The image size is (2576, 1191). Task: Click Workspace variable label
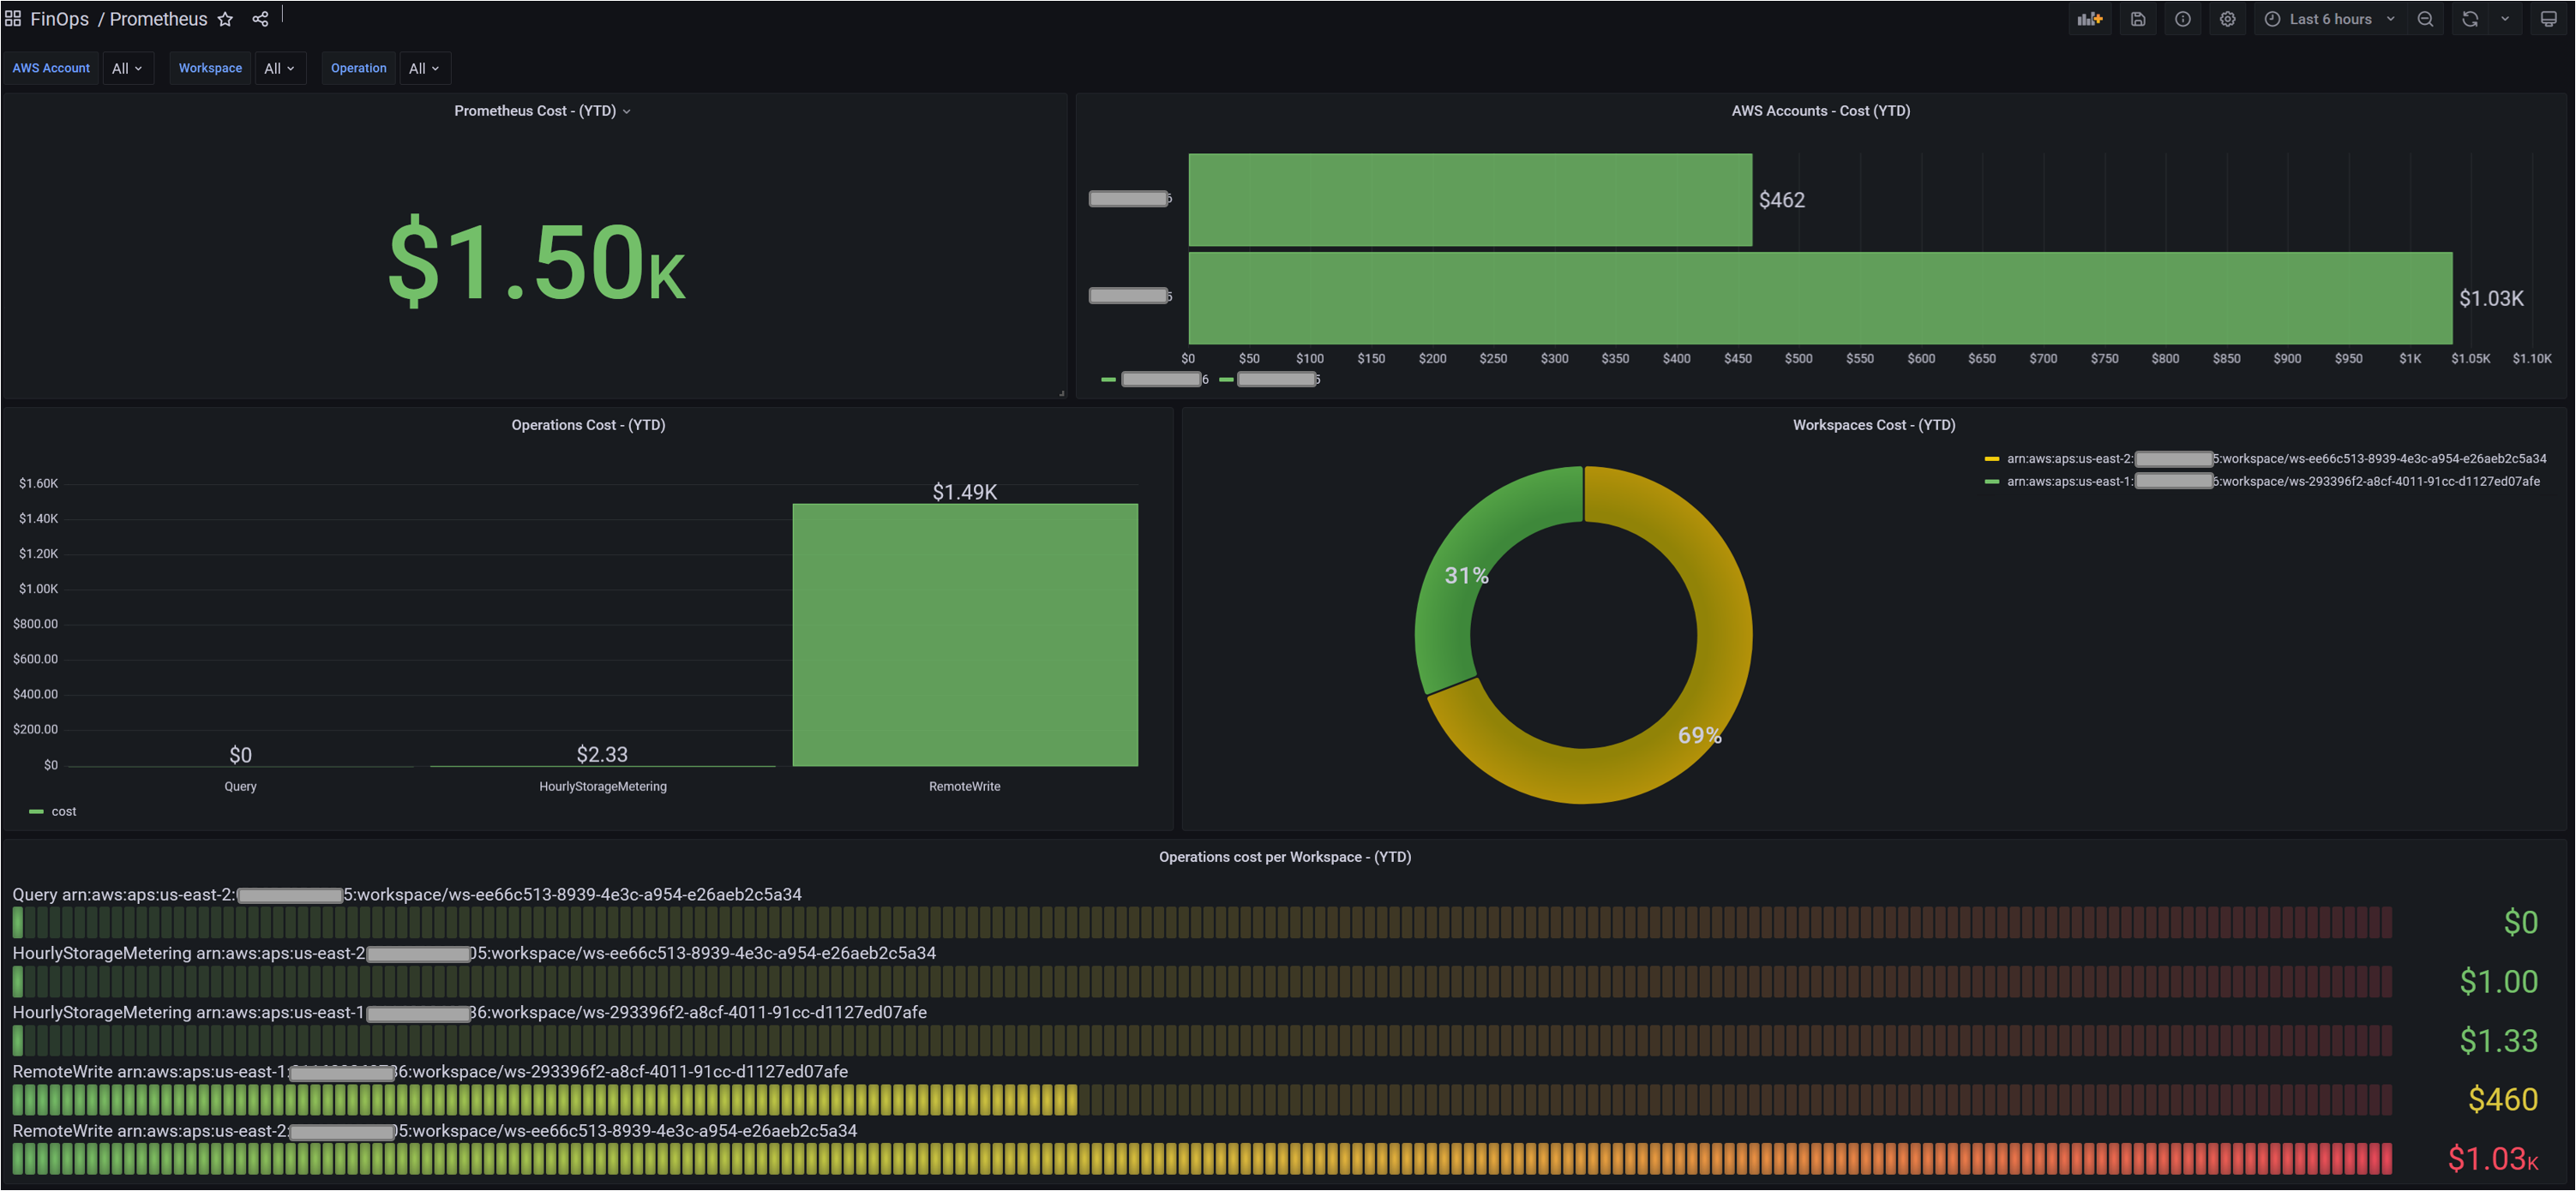pyautogui.click(x=210, y=68)
